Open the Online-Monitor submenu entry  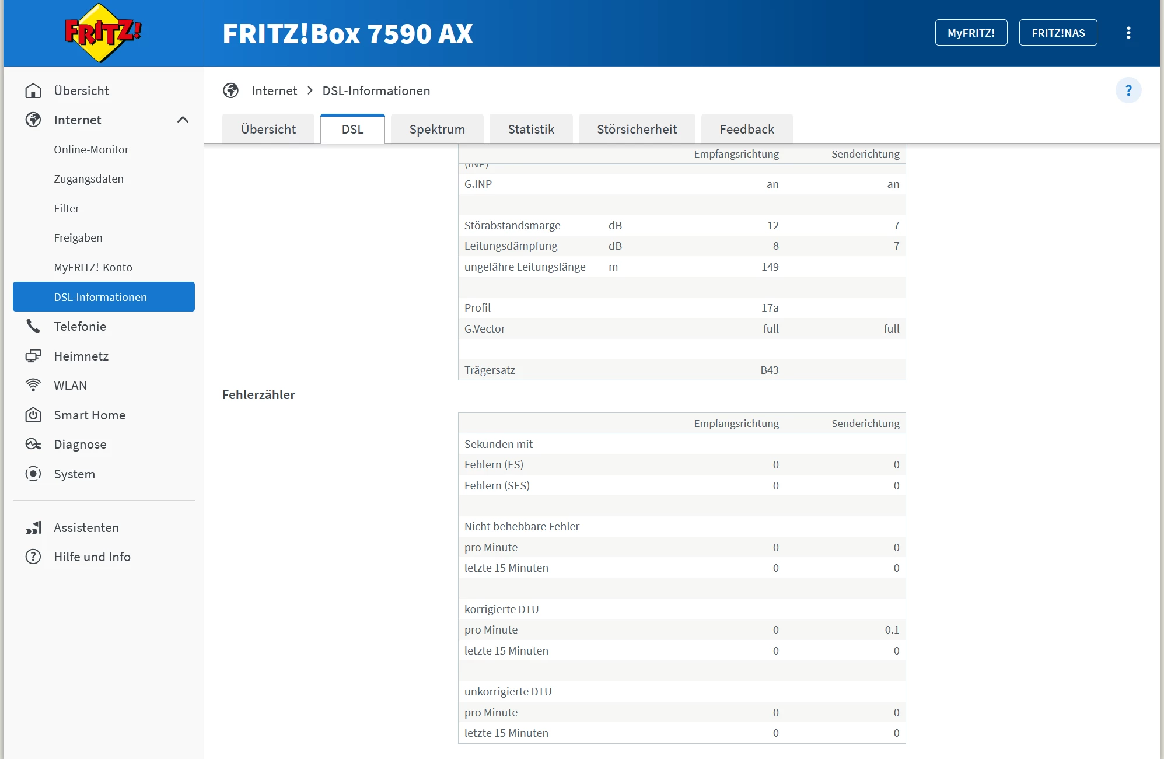click(x=91, y=149)
